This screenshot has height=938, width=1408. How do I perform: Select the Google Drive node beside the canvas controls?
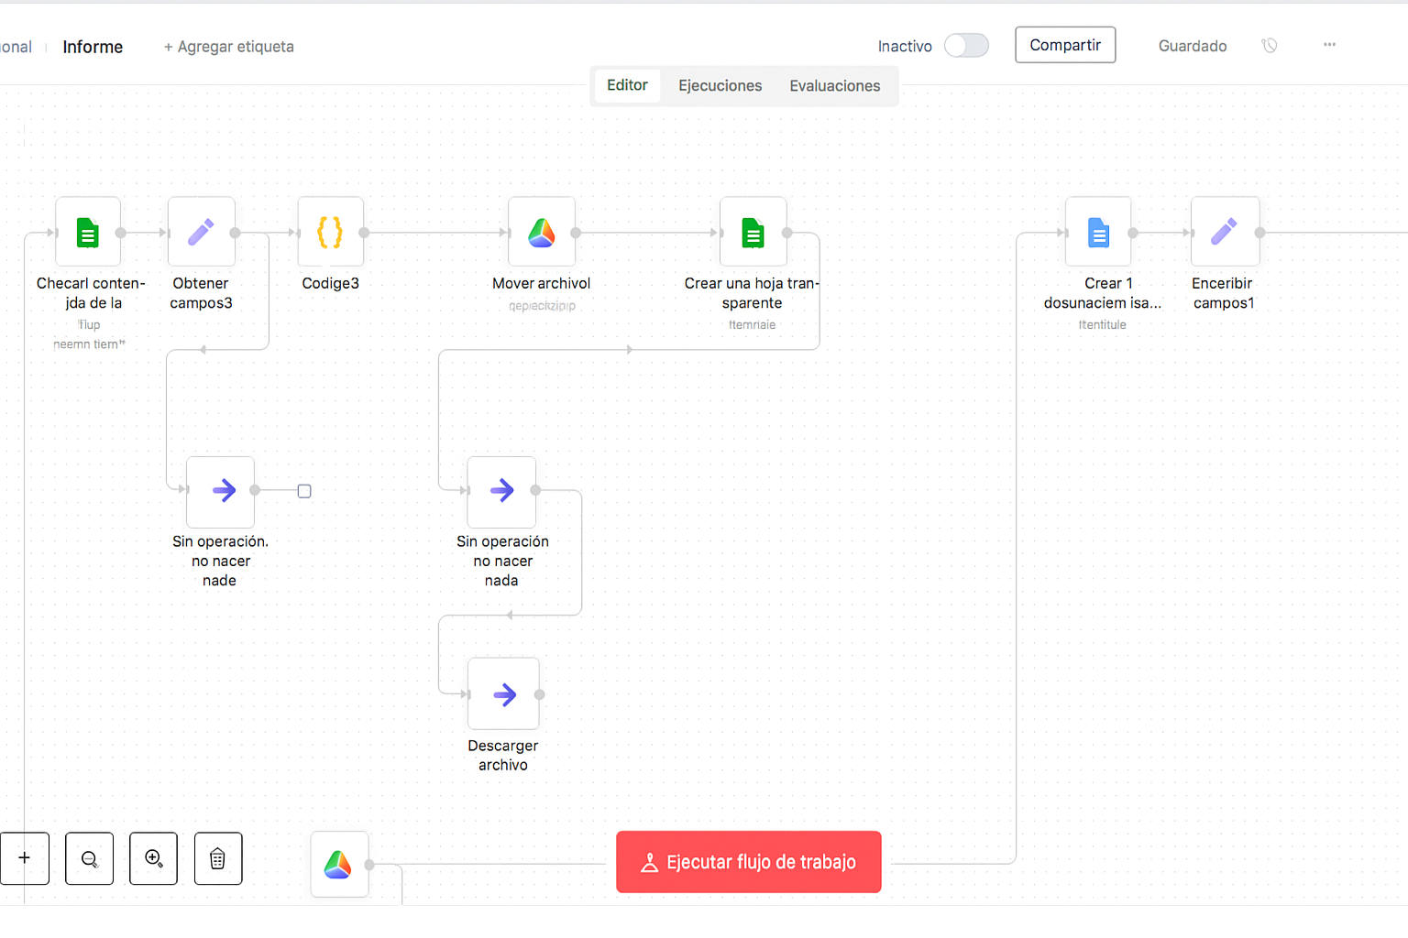tap(339, 864)
